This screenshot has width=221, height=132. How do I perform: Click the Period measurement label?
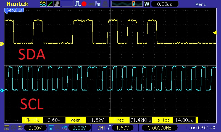pyautogui.click(x=162, y=120)
